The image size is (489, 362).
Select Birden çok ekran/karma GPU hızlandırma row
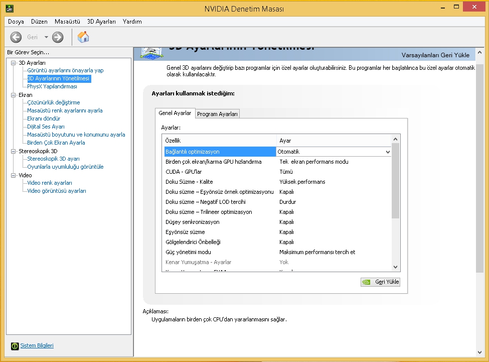(277, 162)
